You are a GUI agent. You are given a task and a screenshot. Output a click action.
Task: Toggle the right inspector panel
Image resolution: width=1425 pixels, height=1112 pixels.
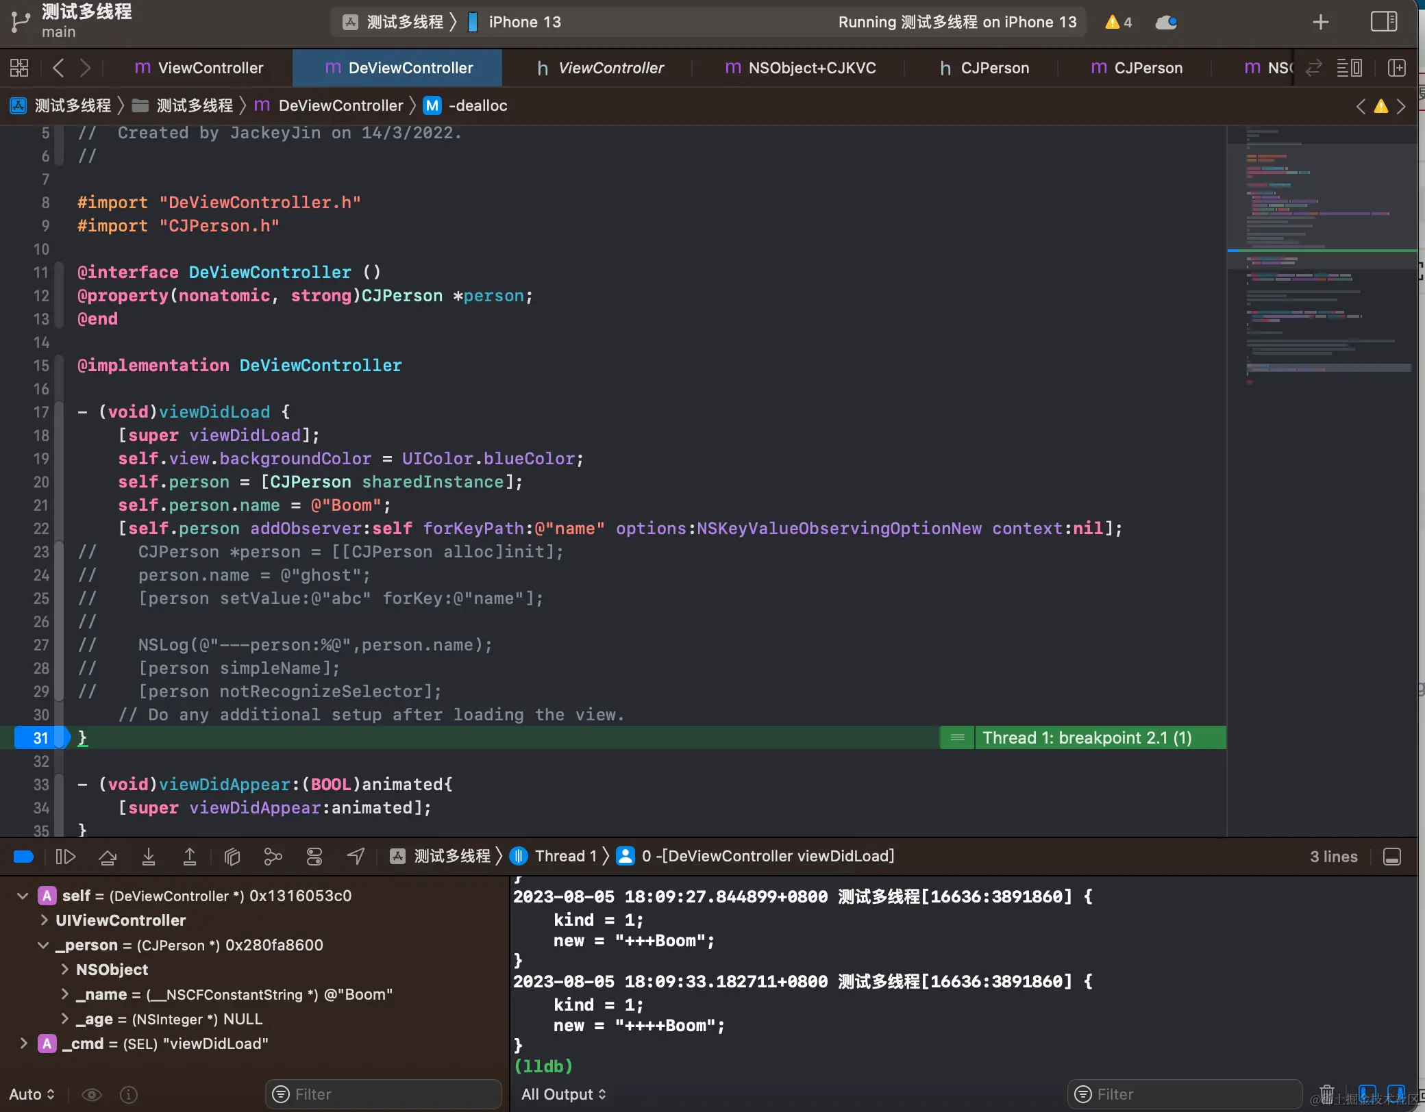1384,22
